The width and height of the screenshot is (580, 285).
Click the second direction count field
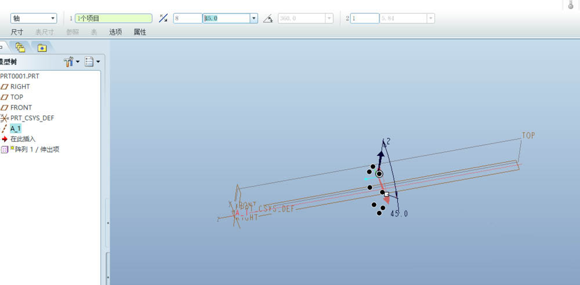click(364, 19)
